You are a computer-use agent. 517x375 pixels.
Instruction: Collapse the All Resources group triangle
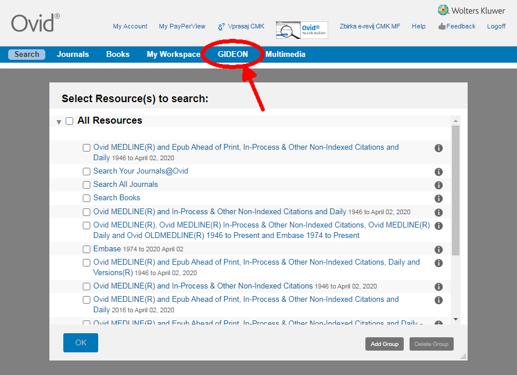click(59, 122)
